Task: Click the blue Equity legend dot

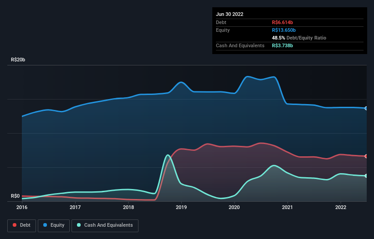Action: coord(45,225)
